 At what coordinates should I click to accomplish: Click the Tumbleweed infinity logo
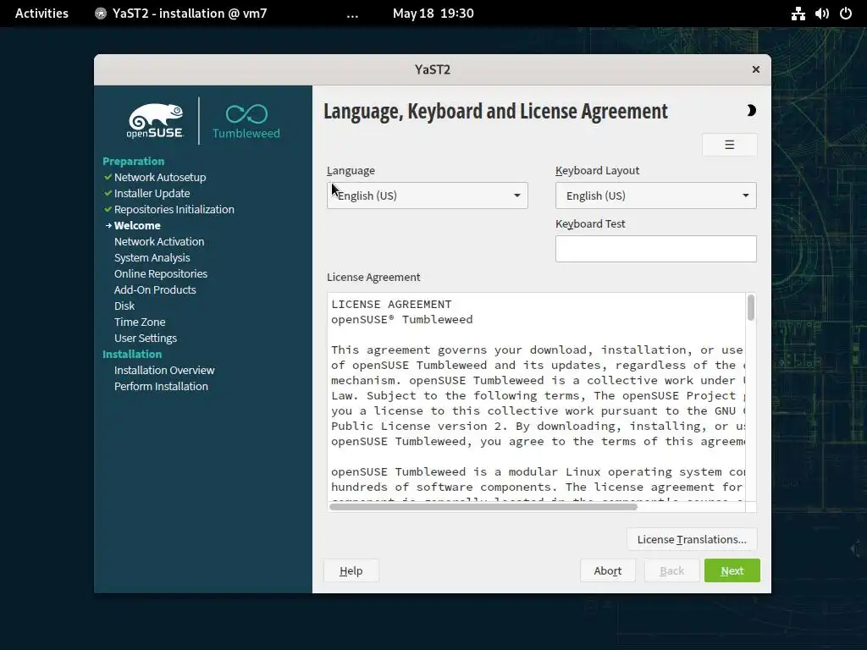pyautogui.click(x=246, y=120)
